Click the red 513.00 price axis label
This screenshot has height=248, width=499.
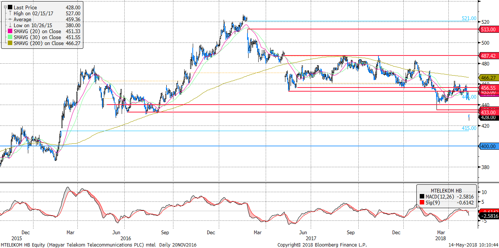tap(488, 29)
